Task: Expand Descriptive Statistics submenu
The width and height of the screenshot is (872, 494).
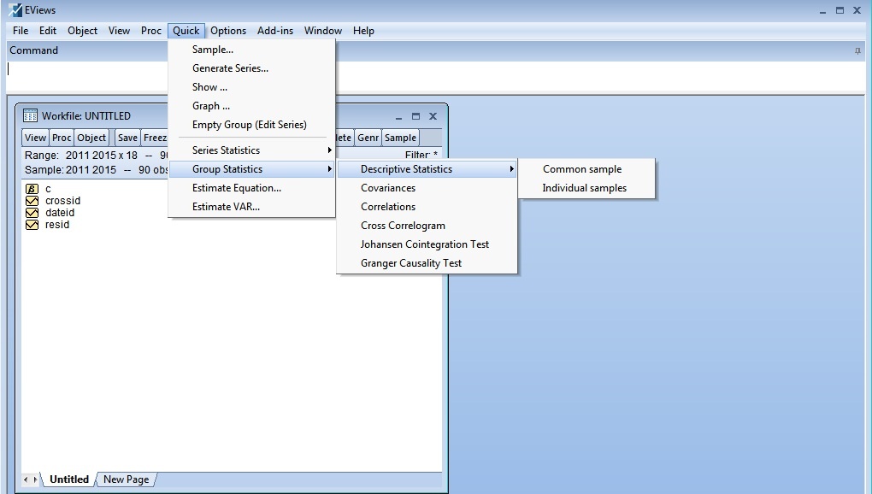Action: [x=427, y=169]
